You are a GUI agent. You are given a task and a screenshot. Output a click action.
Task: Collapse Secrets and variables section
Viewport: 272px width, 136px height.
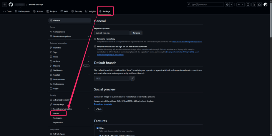click(89, 109)
